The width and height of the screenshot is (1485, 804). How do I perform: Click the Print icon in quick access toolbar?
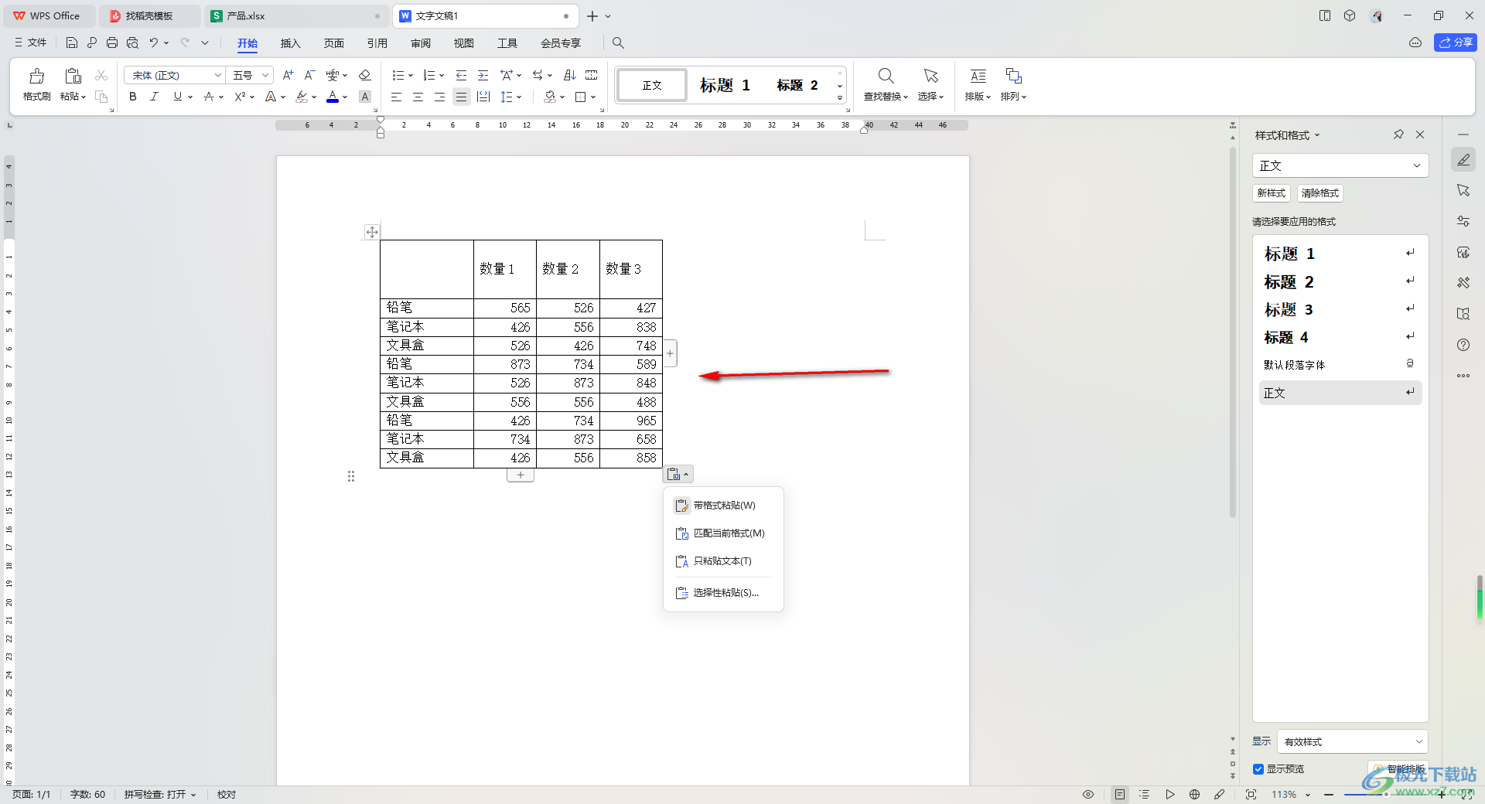[112, 43]
